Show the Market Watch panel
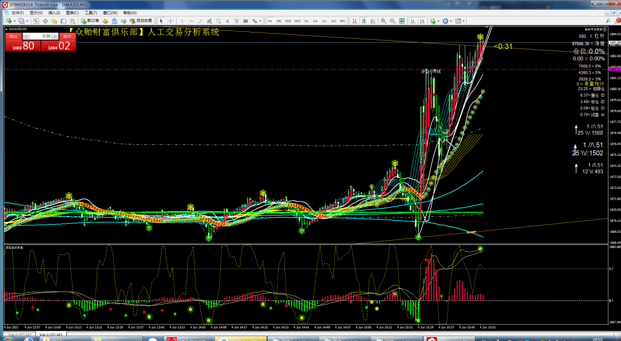This screenshot has width=621, height=341. [x=36, y=21]
